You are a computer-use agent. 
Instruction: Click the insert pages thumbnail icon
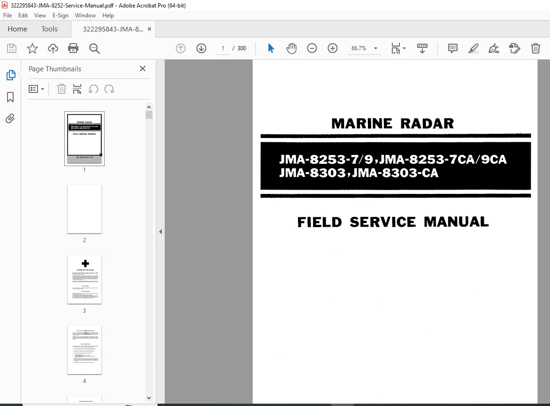[x=77, y=89]
